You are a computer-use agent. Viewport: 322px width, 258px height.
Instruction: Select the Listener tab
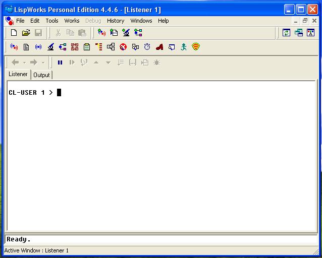click(x=18, y=74)
